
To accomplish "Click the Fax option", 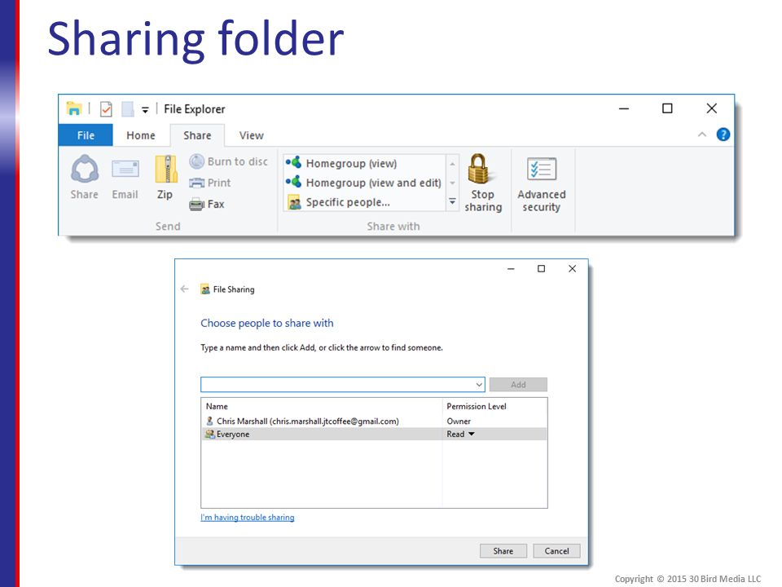I will 207,204.
